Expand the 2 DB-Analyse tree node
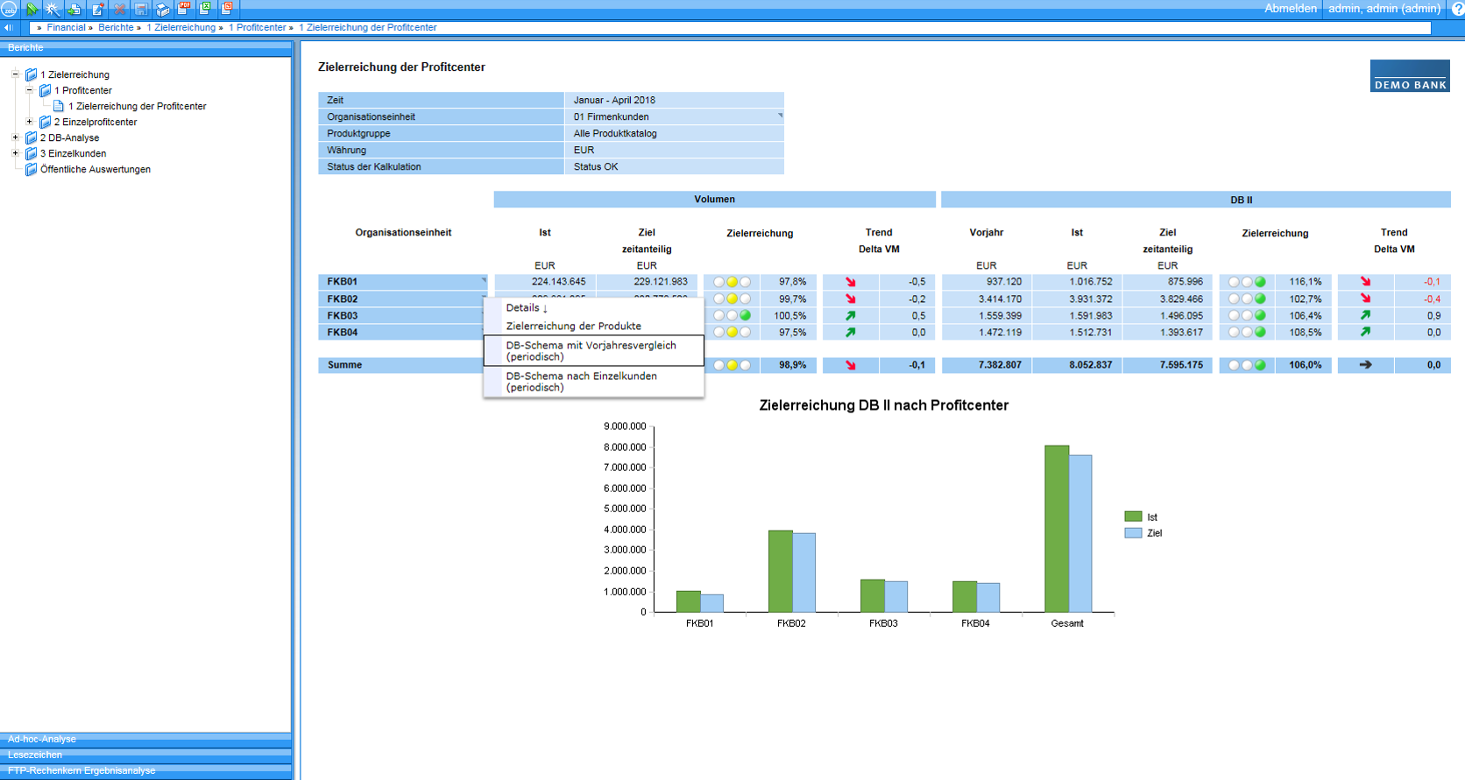Screen dimensions: 1465x780 (x=15, y=137)
